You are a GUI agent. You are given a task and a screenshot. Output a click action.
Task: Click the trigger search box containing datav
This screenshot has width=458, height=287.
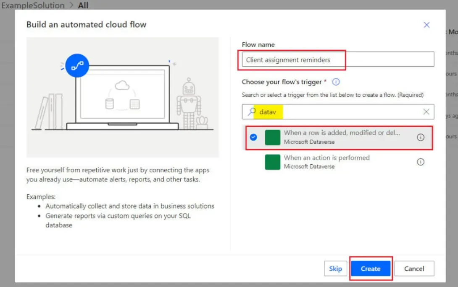(338, 111)
